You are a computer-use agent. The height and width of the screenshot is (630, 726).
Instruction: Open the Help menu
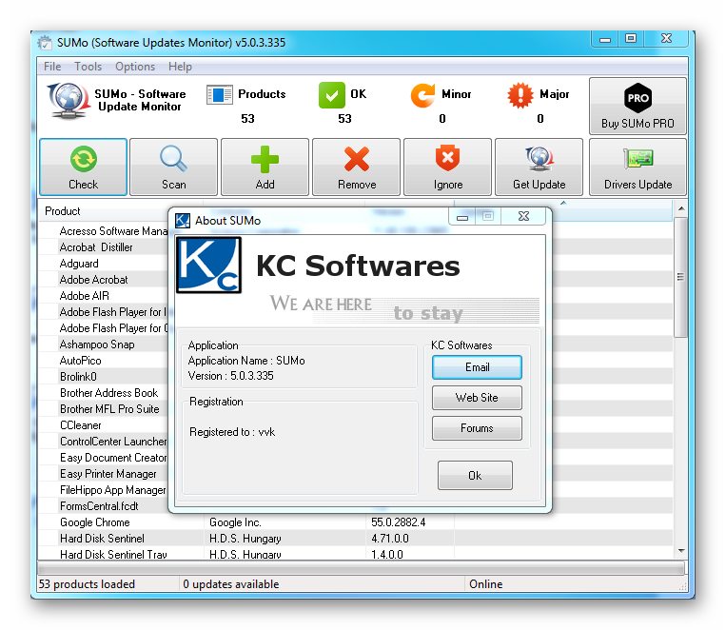tap(180, 67)
